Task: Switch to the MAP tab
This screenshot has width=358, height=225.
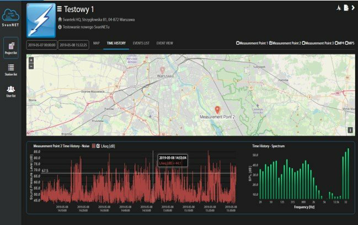Action: [x=97, y=43]
